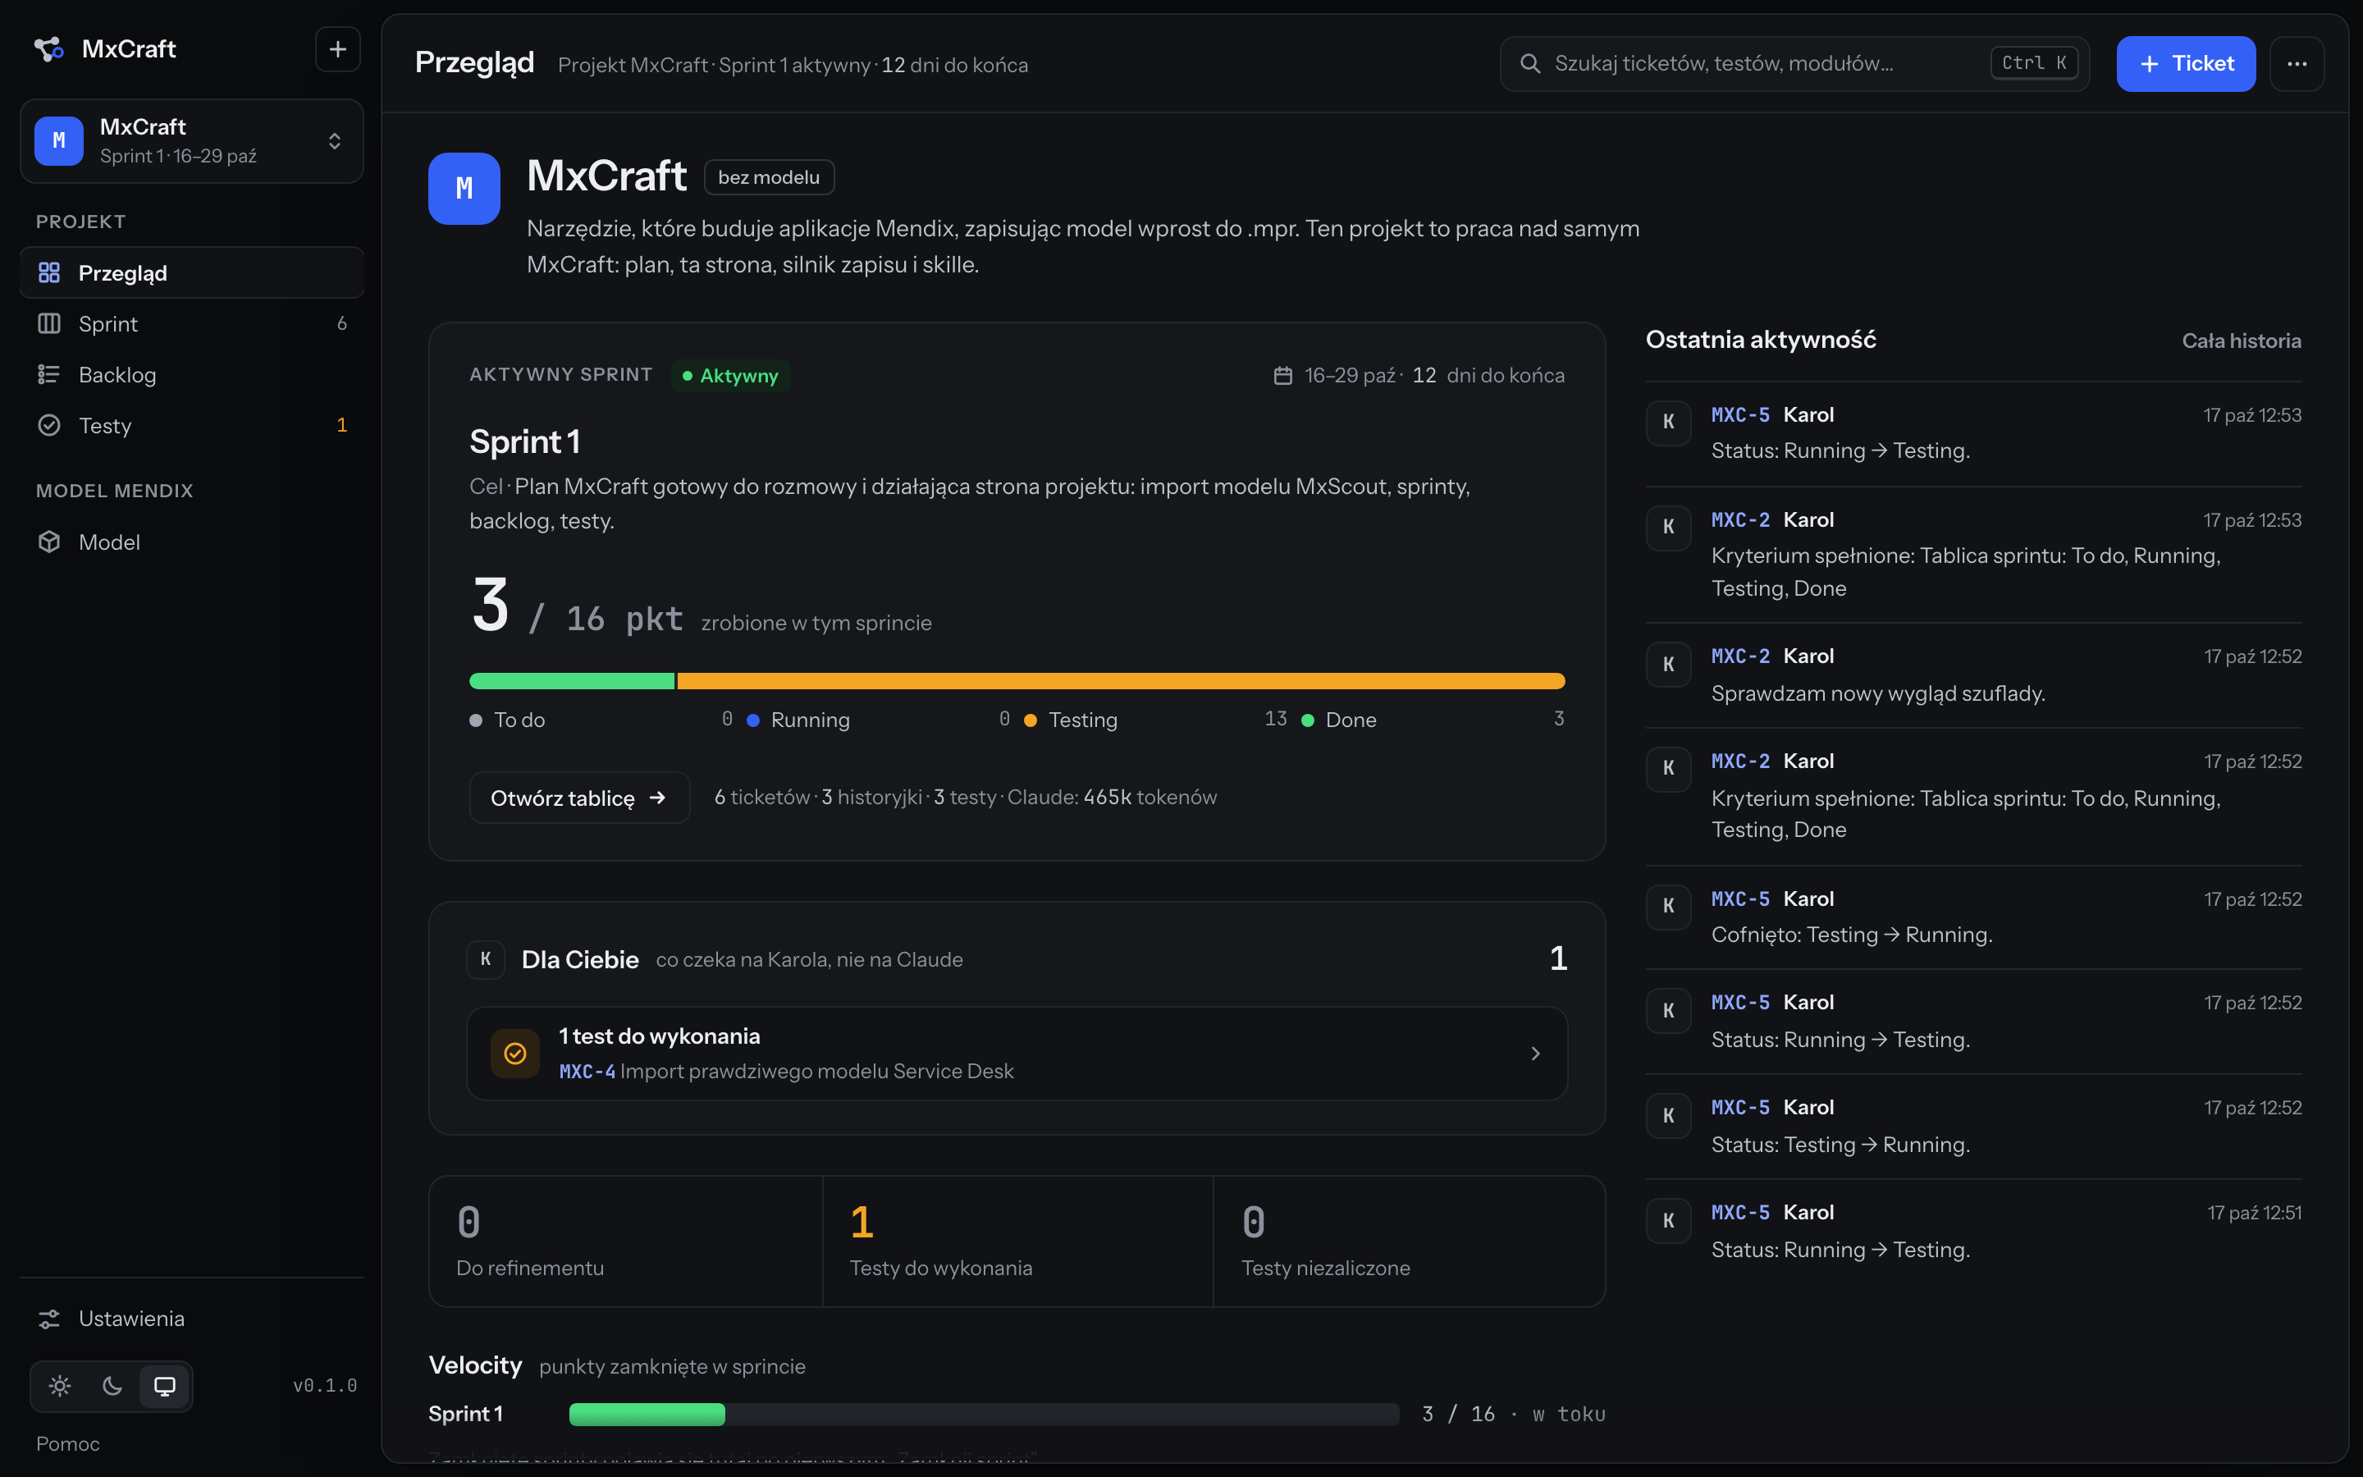2363x1477 pixels.
Task: Click the Przegląd grid icon
Action: [49, 272]
